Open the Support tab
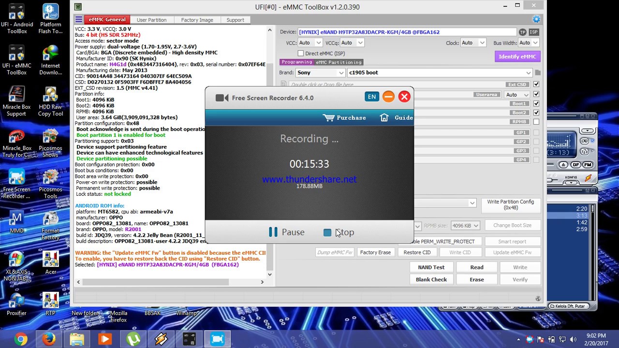Viewport: 619px width, 348px height. click(x=235, y=20)
